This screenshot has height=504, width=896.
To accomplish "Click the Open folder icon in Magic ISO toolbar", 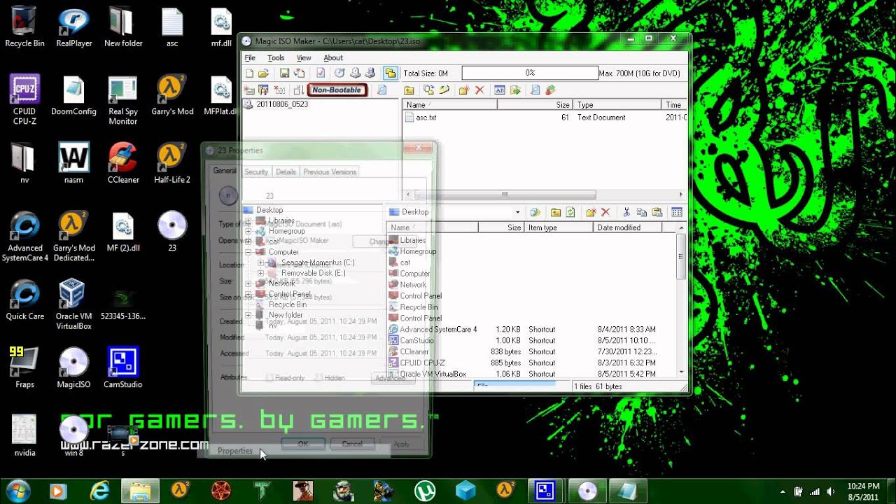I will [263, 73].
